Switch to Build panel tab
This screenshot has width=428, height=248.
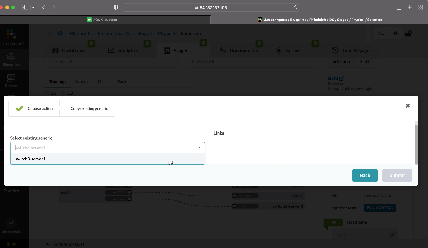(x=364, y=62)
